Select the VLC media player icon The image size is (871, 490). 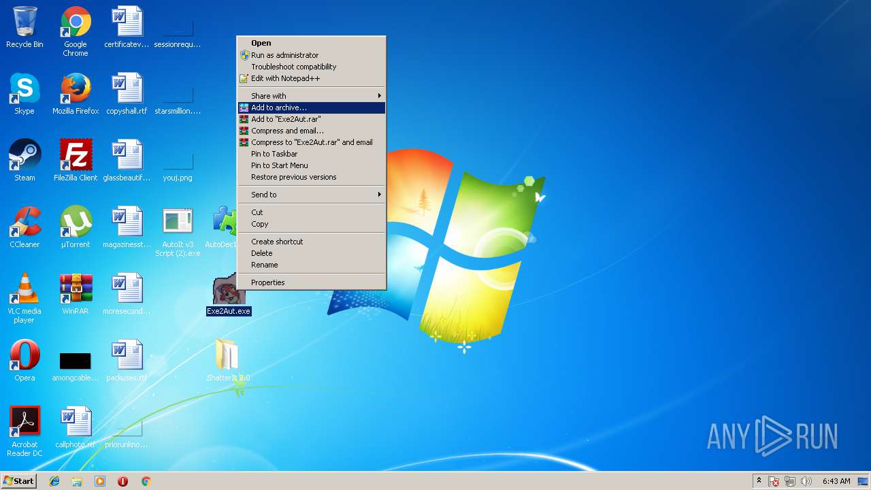[24, 299]
